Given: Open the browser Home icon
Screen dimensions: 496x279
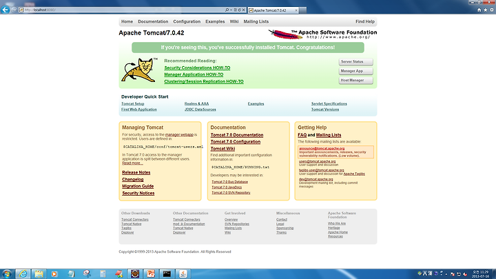Looking at the screenshot, I should [x=479, y=10].
